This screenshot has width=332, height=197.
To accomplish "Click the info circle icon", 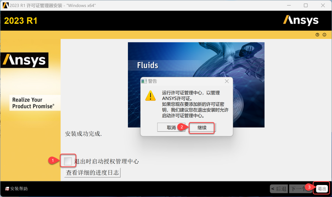I will (x=324, y=35).
